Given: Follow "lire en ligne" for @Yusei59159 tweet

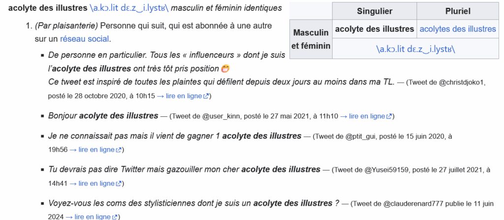Looking at the screenshot, I should coord(92,183).
